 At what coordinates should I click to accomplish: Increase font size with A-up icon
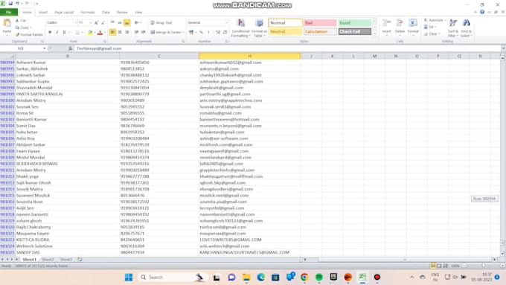(x=96, y=22)
